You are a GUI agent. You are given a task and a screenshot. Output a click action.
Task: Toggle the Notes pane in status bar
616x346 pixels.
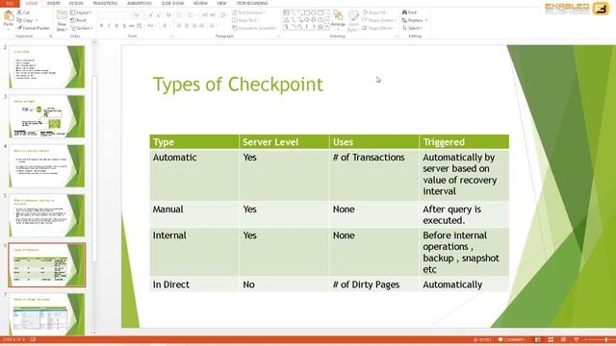(482, 339)
